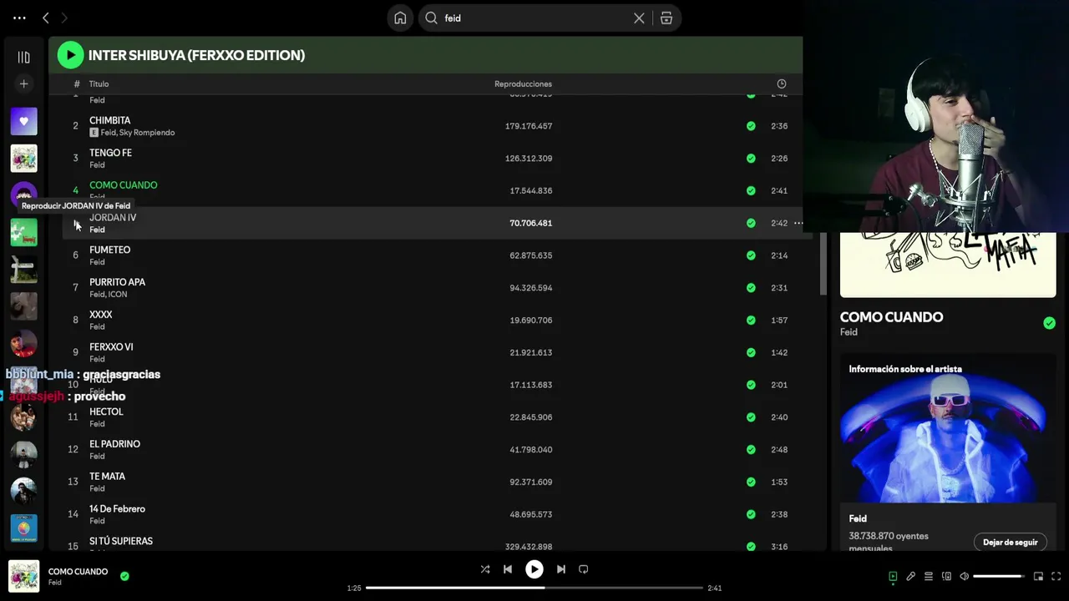Select the FERXXO VI track title
The image size is (1069, 601).
[x=111, y=346]
